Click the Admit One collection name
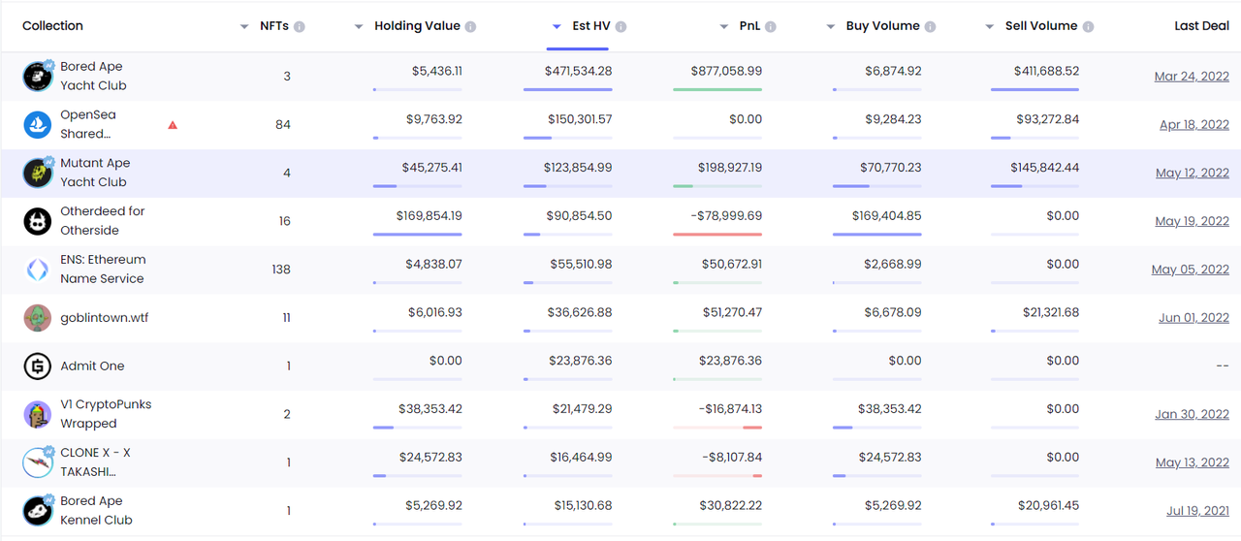Viewport: 1241px width, 541px height. click(x=92, y=366)
